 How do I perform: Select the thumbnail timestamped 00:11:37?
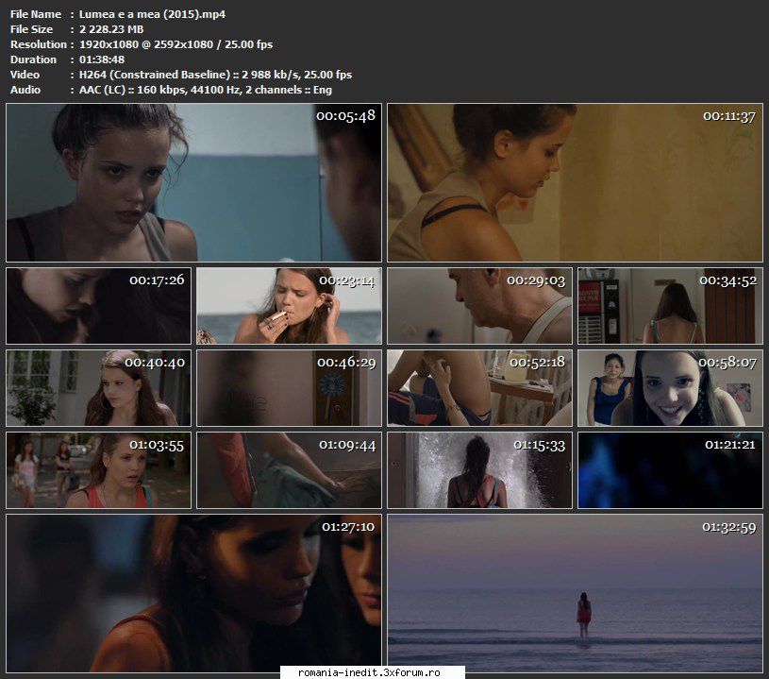(575, 182)
